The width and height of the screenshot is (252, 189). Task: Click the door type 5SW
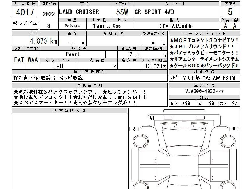point(122,12)
